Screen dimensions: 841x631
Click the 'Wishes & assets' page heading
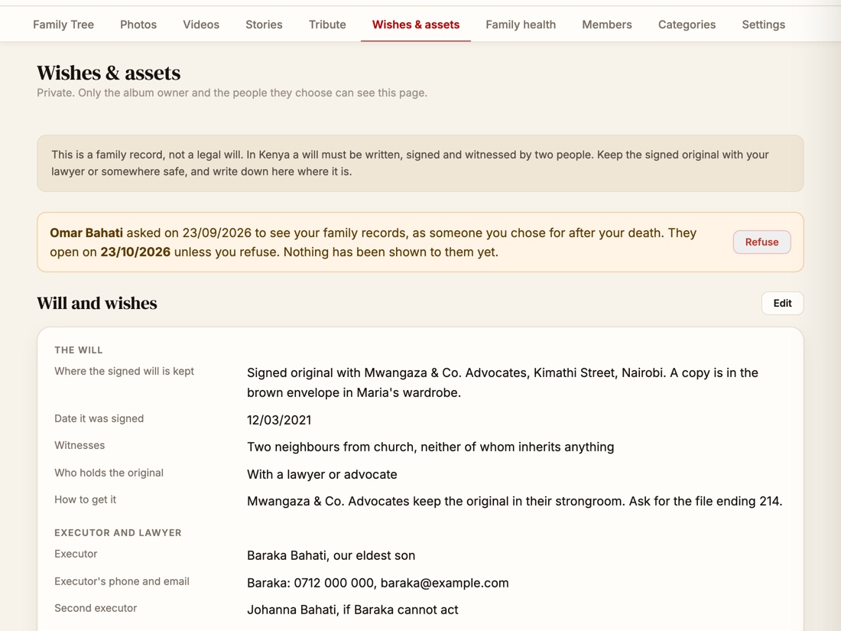[x=109, y=73]
